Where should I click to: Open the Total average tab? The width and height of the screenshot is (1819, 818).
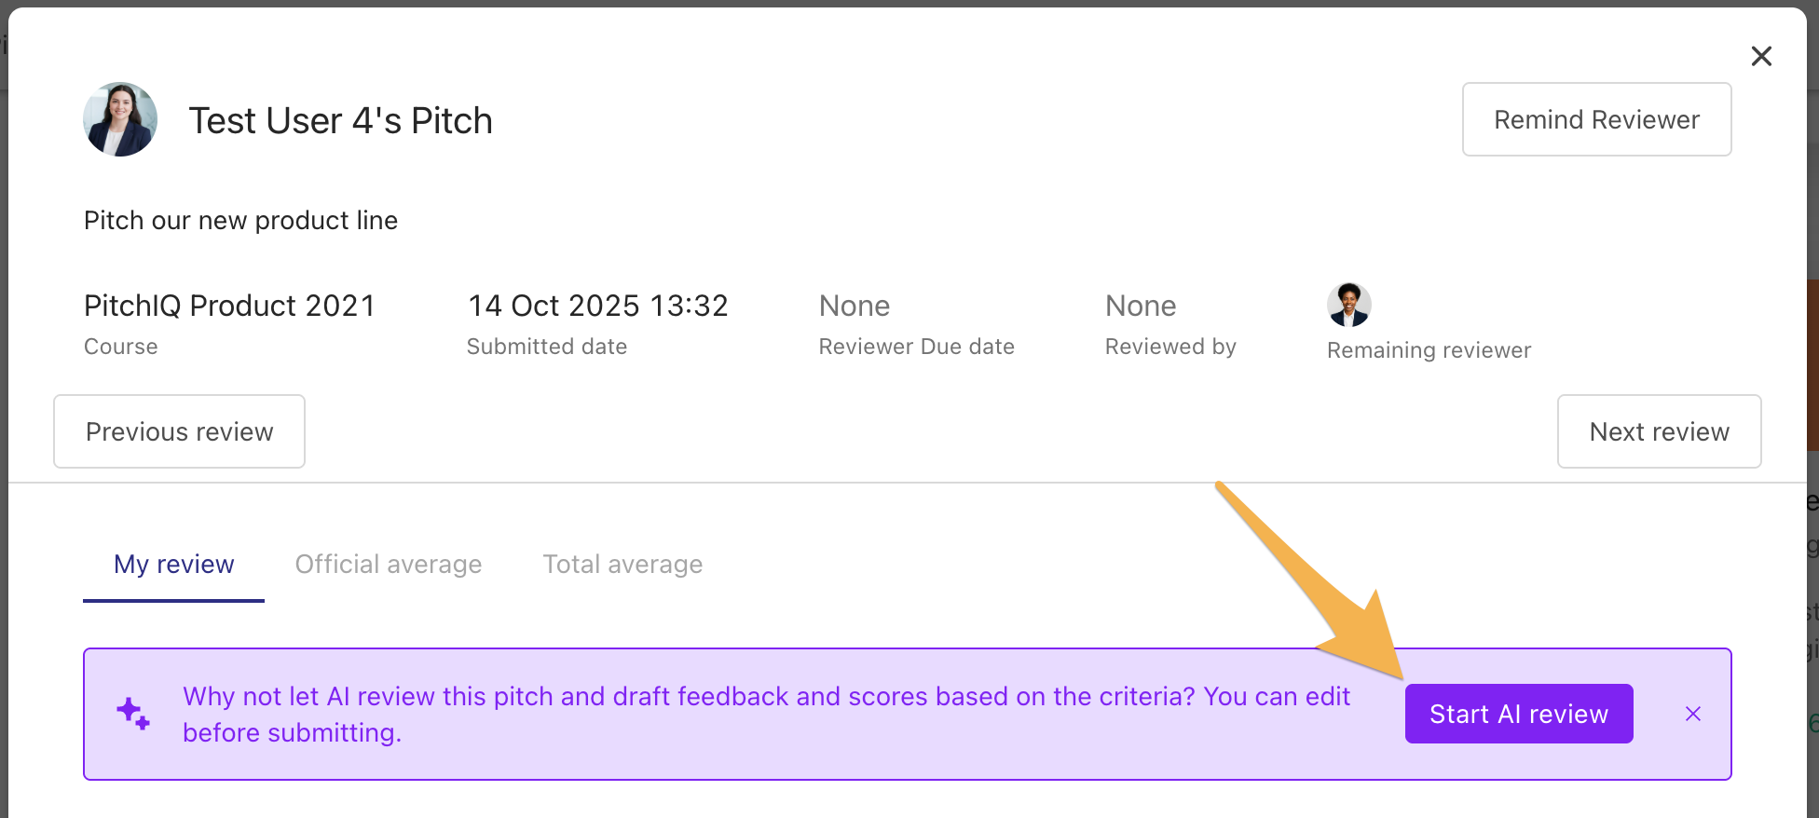tap(622, 564)
